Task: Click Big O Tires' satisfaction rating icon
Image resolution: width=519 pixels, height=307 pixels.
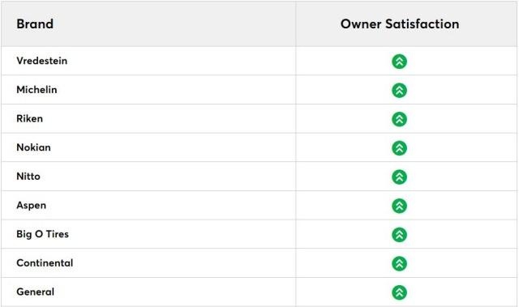Action: tap(400, 235)
